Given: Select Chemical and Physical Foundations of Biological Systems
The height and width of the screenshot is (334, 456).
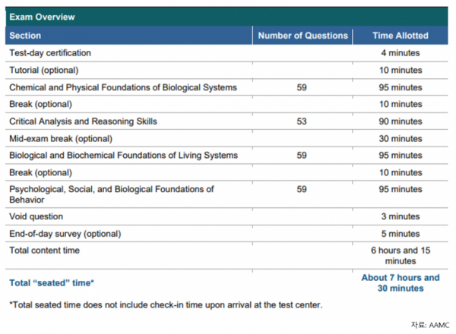Looking at the screenshot, I should (123, 87).
